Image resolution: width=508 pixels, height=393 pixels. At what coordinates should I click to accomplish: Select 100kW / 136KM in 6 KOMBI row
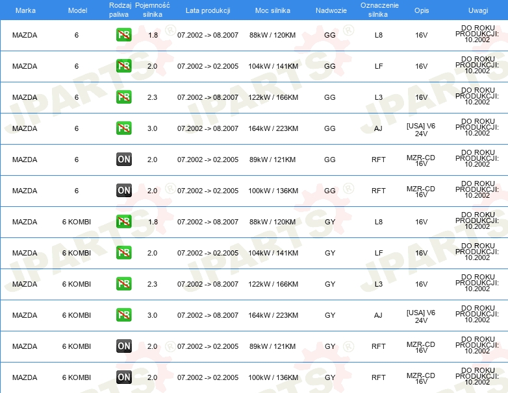coord(273,377)
